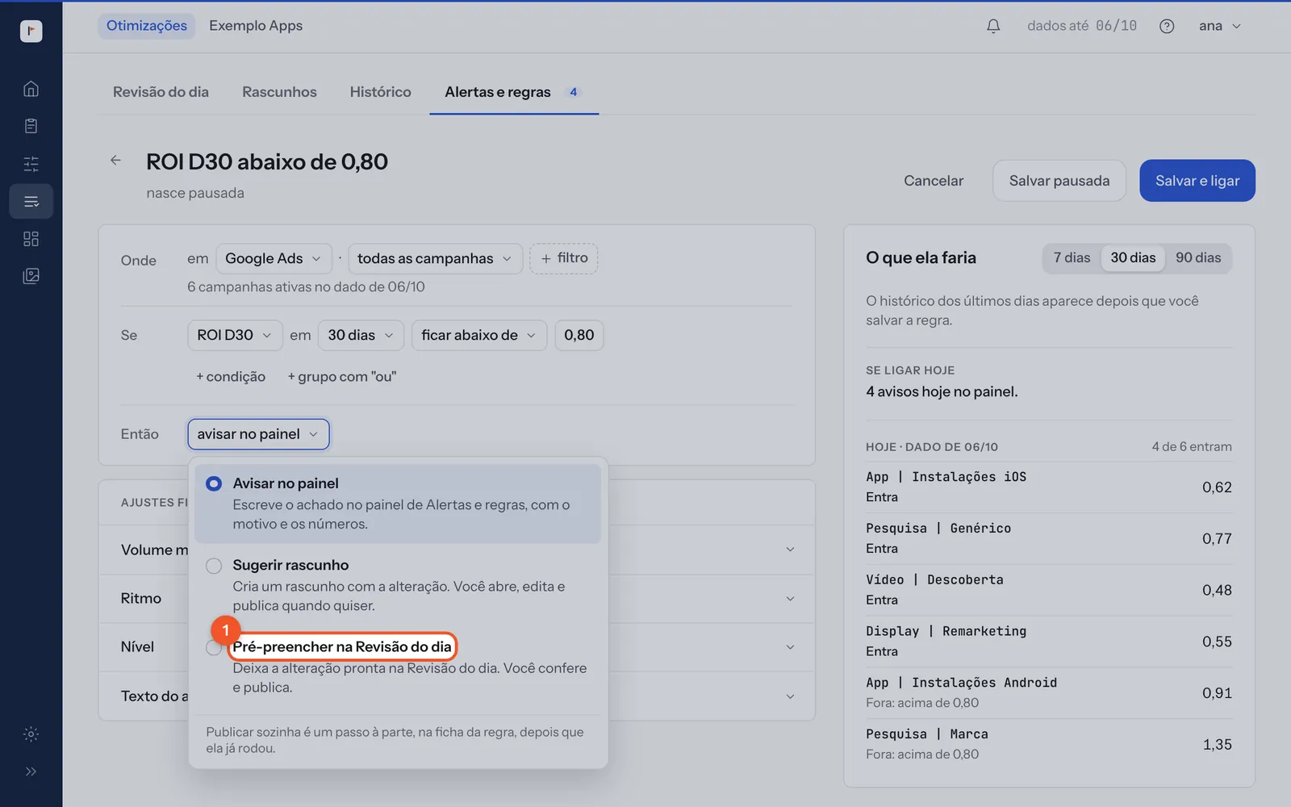Open the ficar abaixo de operator dropdown
The height and width of the screenshot is (807, 1291).
(x=479, y=335)
